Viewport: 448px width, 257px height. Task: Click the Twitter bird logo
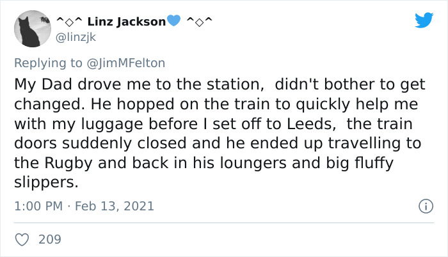(424, 20)
